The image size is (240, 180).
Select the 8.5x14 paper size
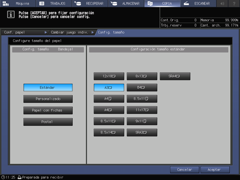click(x=109, y=133)
